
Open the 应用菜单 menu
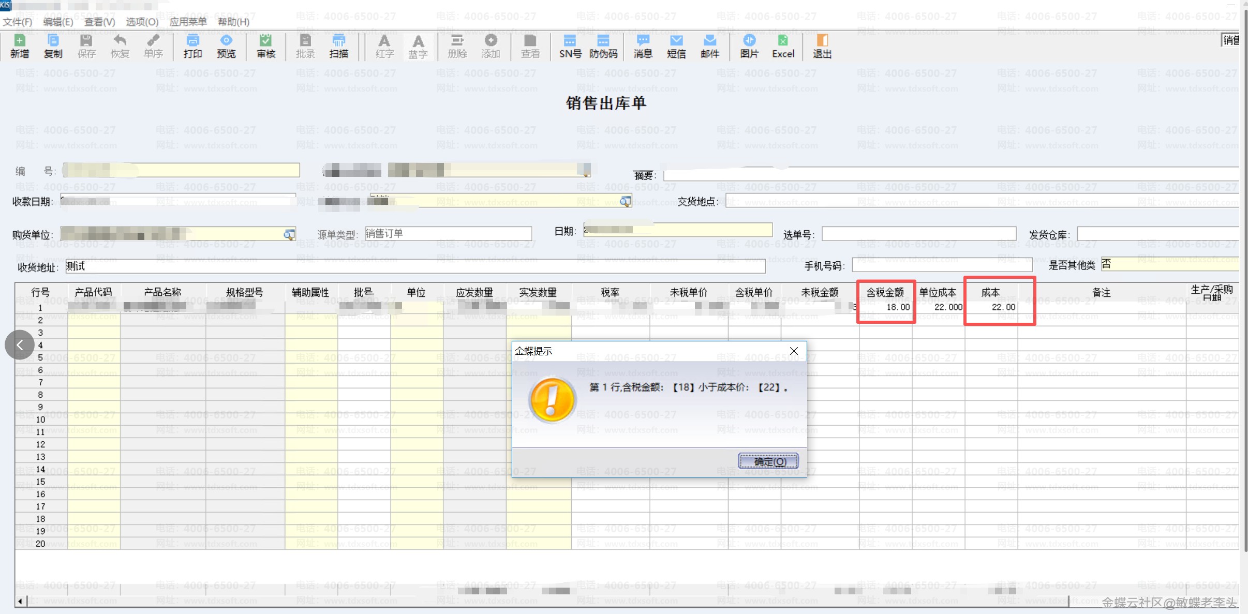[x=188, y=22]
